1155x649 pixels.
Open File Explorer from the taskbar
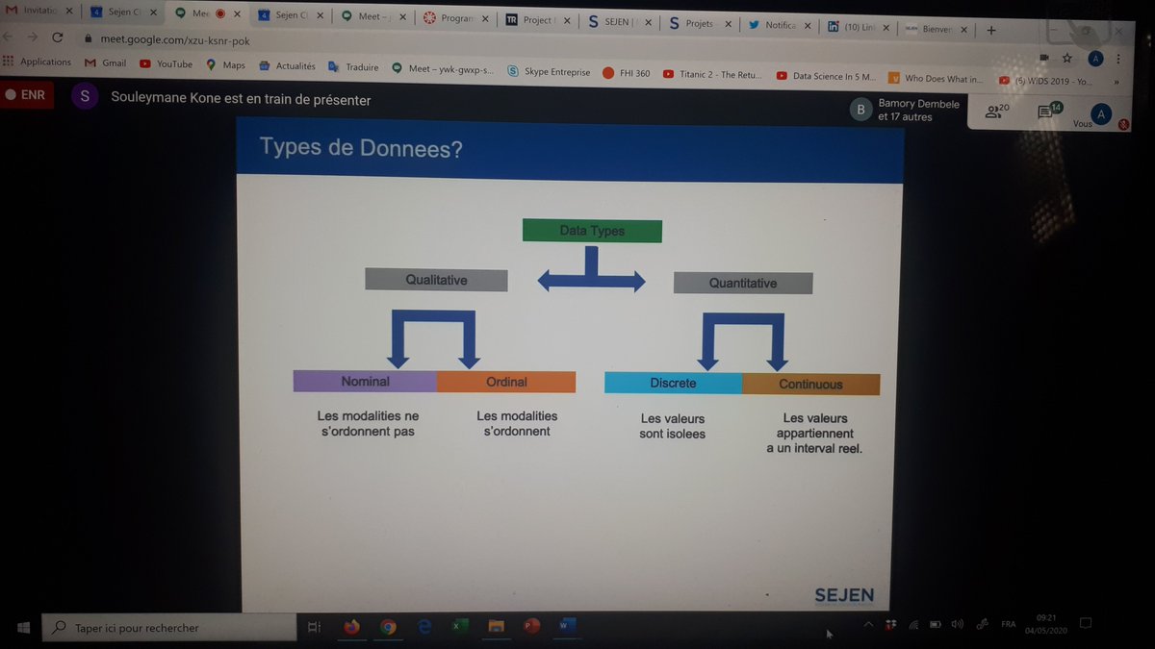click(x=496, y=626)
